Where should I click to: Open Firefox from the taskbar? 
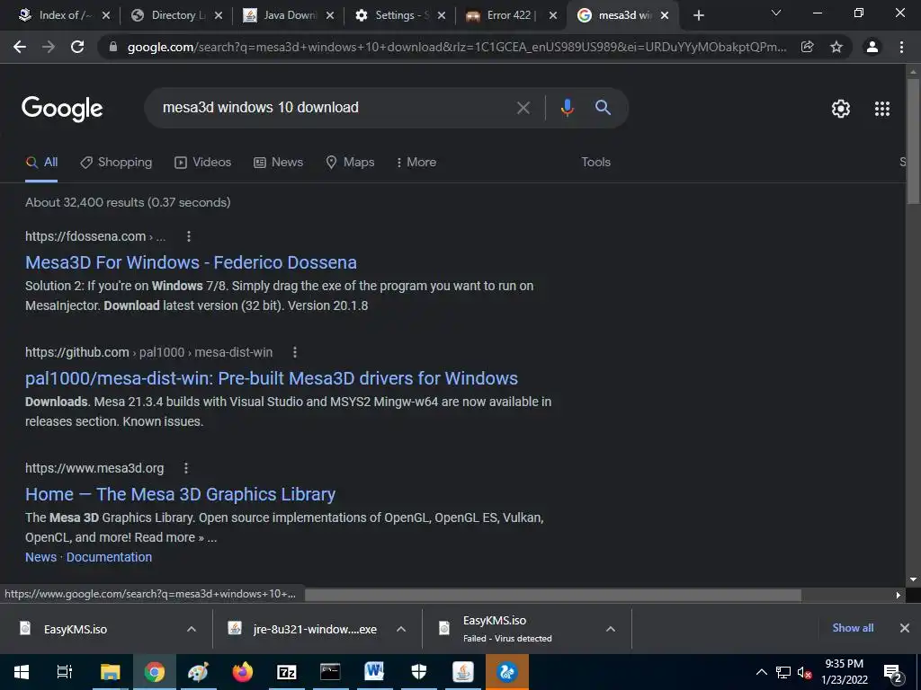242,672
